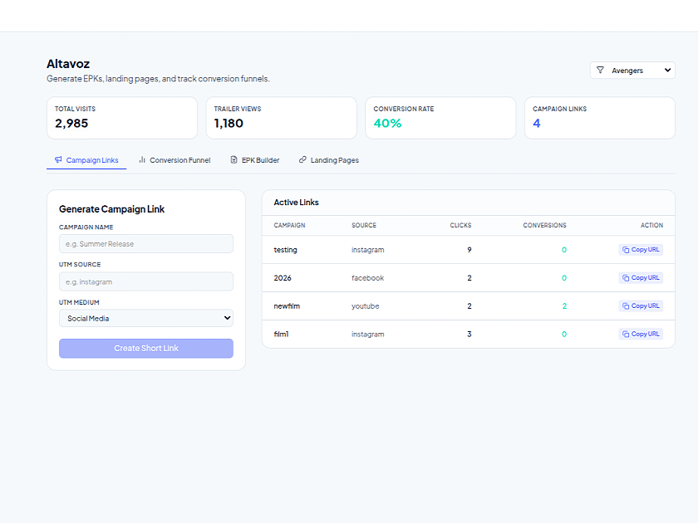The width and height of the screenshot is (698, 523).
Task: Click copy icon in the testing campaign row
Action: (x=627, y=250)
